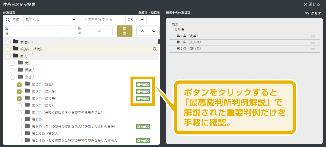Check the 会社法 folder checkbox
326x147 pixels.
[12, 77]
